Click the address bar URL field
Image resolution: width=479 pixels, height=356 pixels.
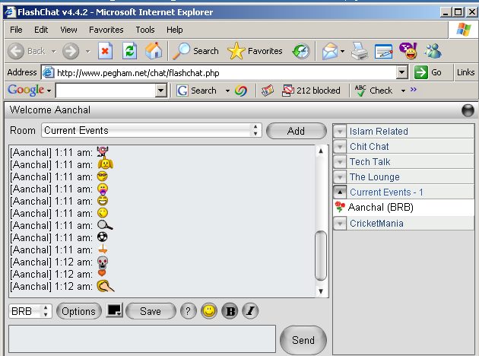[219, 73]
